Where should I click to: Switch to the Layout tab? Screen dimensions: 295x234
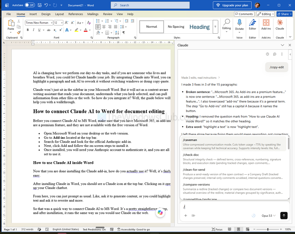59,14
